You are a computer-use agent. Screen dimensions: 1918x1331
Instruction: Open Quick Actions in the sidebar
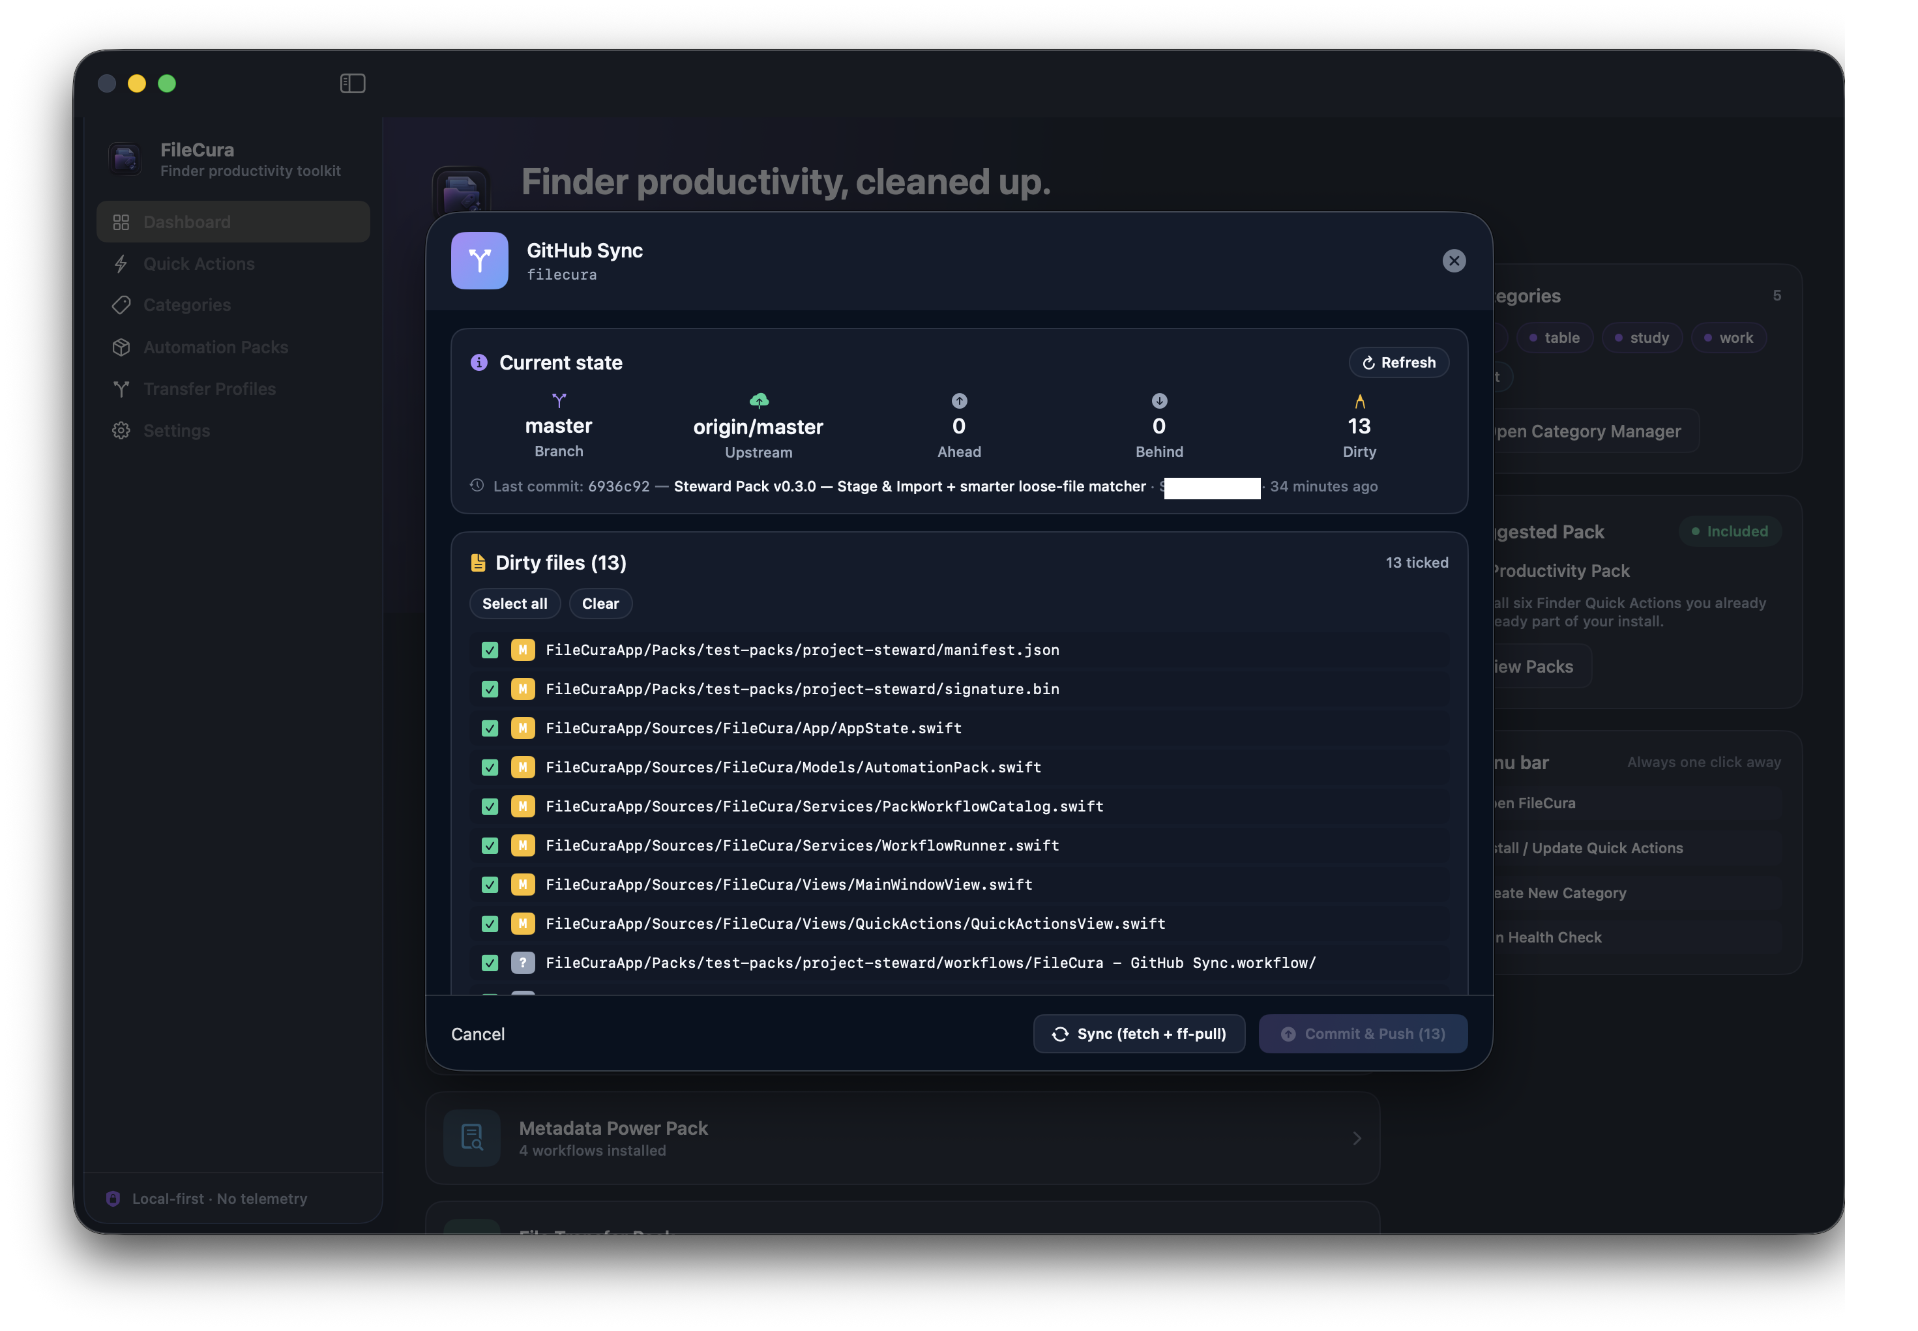click(233, 263)
